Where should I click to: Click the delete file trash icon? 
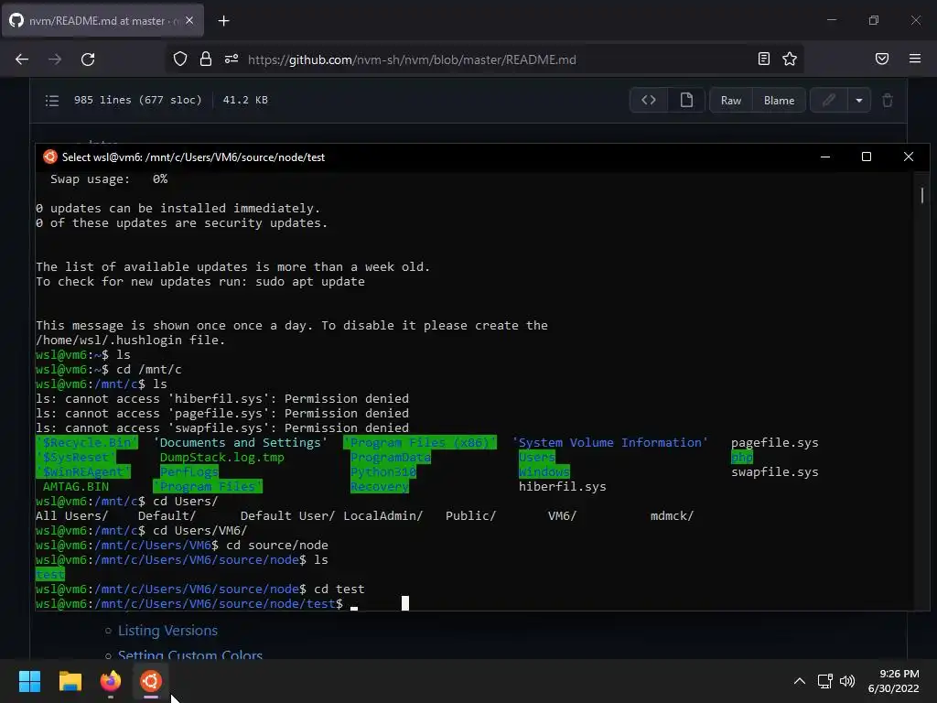(x=888, y=101)
